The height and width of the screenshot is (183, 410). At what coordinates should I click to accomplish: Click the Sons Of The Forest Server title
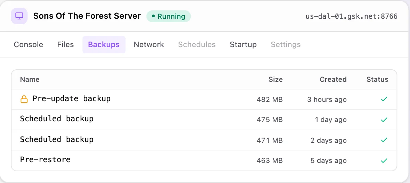pos(87,16)
